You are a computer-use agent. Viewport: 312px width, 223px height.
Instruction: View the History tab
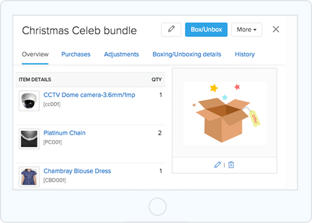245,55
